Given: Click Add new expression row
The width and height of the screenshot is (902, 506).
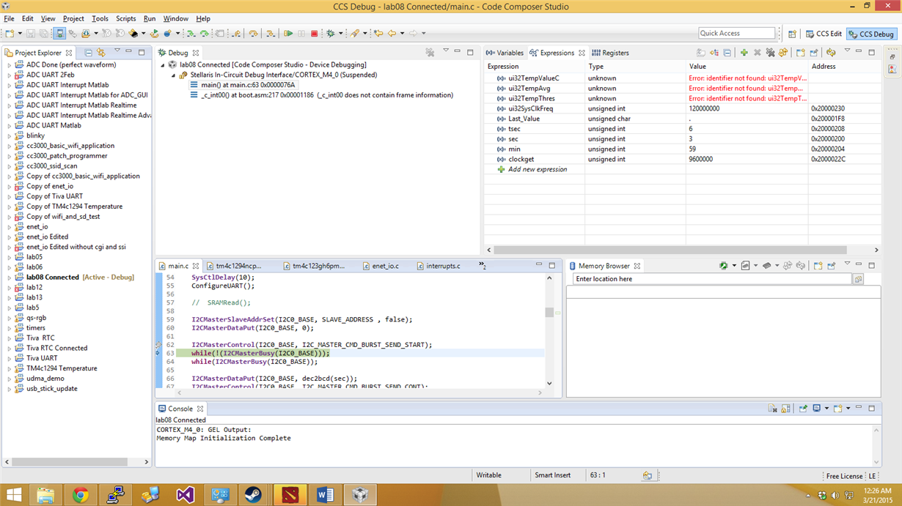Looking at the screenshot, I should pyautogui.click(x=538, y=169).
